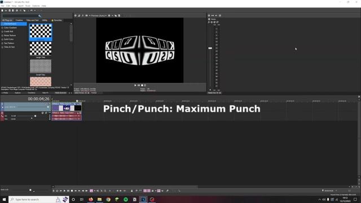Switch to the Utility plug-ins tab

click(45, 20)
